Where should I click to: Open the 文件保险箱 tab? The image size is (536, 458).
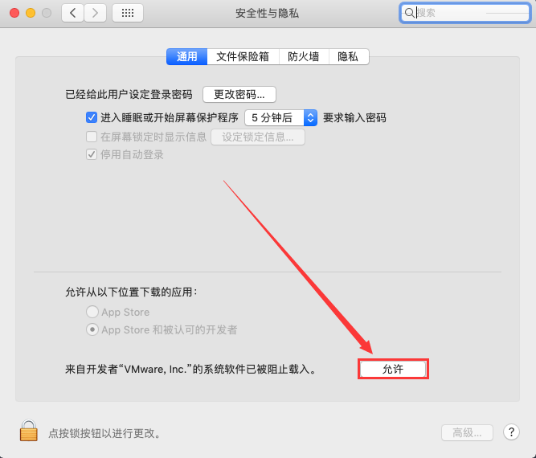(243, 56)
